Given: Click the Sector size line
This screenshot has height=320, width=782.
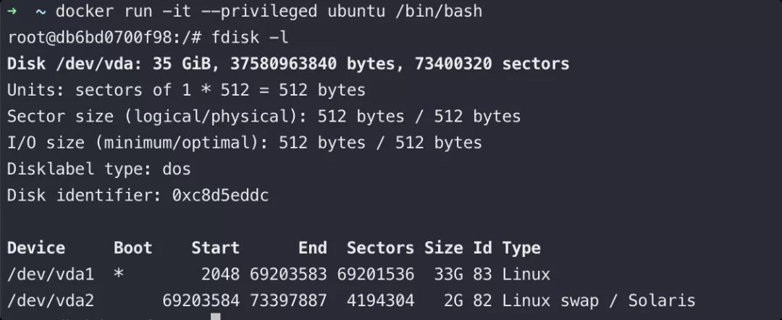Looking at the screenshot, I should [x=264, y=116].
